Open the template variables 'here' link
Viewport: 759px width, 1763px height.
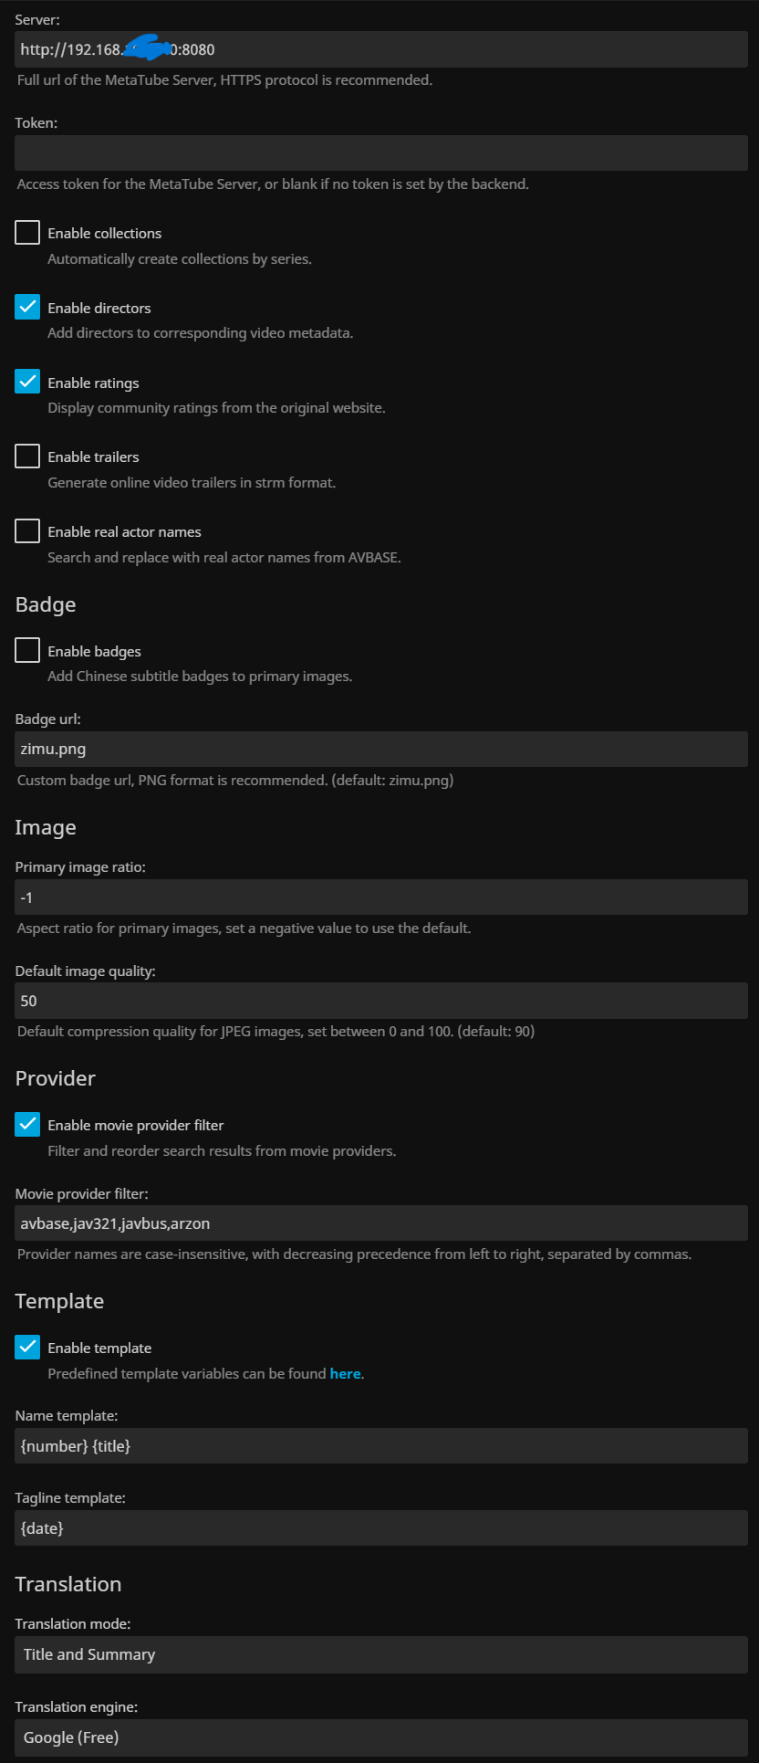(x=345, y=1374)
